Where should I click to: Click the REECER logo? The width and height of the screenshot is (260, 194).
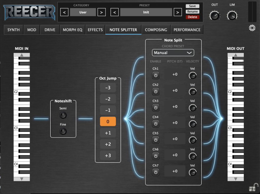pos(29,12)
